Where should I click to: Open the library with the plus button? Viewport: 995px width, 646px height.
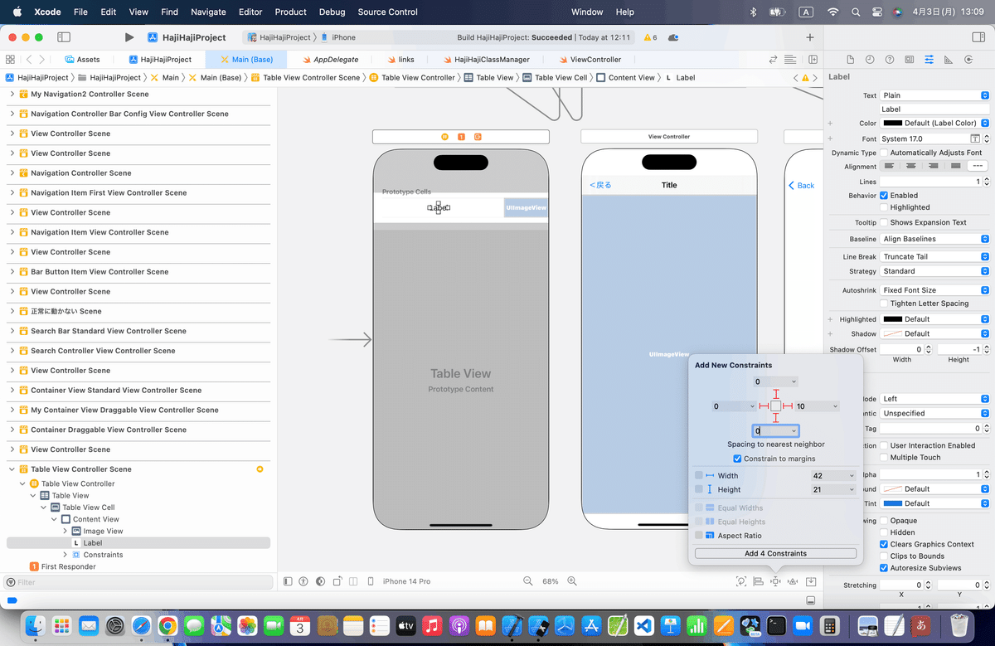(810, 37)
